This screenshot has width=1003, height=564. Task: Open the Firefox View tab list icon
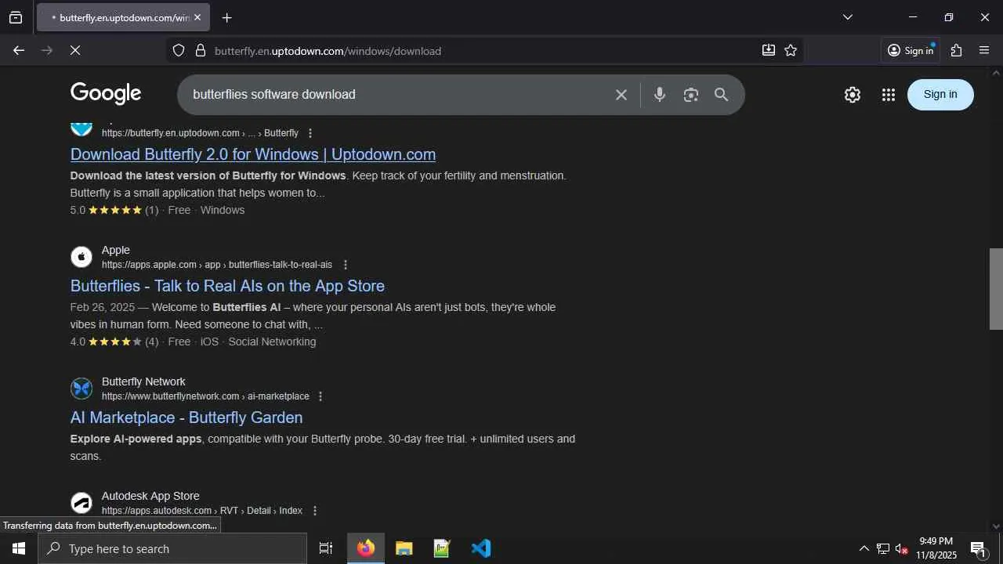[16, 17]
